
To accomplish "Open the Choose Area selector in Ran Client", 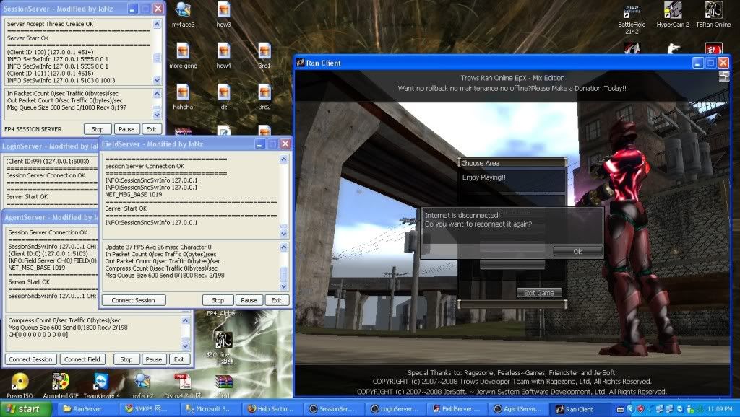I will tap(513, 162).
